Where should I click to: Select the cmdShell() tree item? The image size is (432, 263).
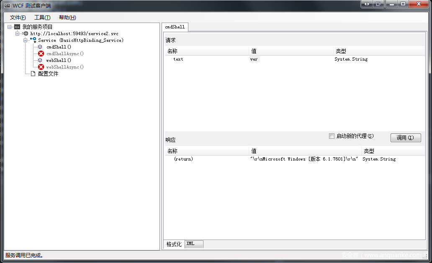(59, 47)
